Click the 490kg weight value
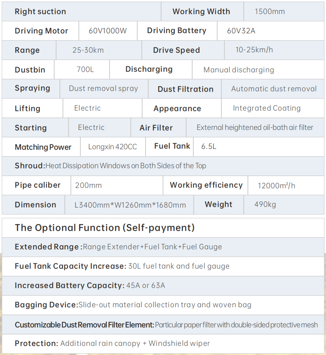Screen dimensions: 326x355 point(265,205)
